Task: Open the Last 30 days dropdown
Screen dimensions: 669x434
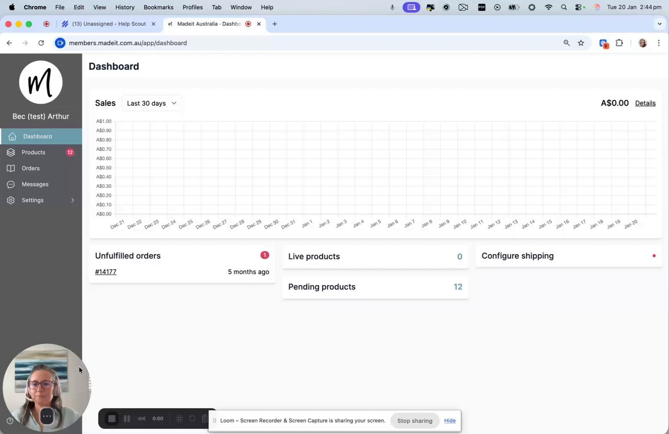Action: click(152, 103)
